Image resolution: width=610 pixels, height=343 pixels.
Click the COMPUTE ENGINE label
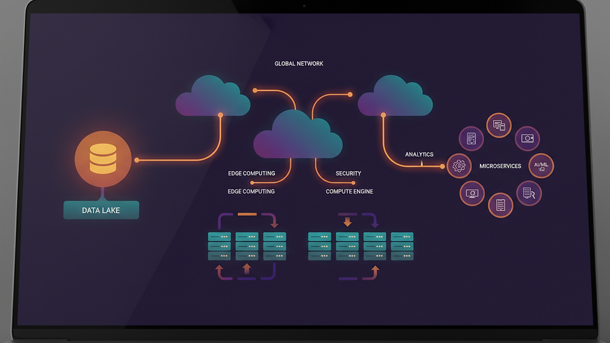tap(349, 191)
